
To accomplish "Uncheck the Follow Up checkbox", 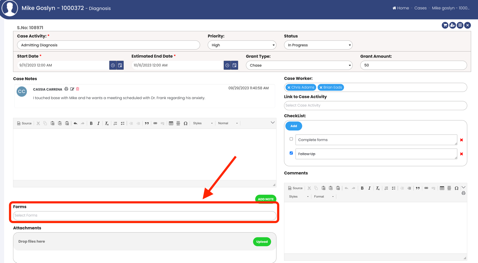I will pos(291,153).
